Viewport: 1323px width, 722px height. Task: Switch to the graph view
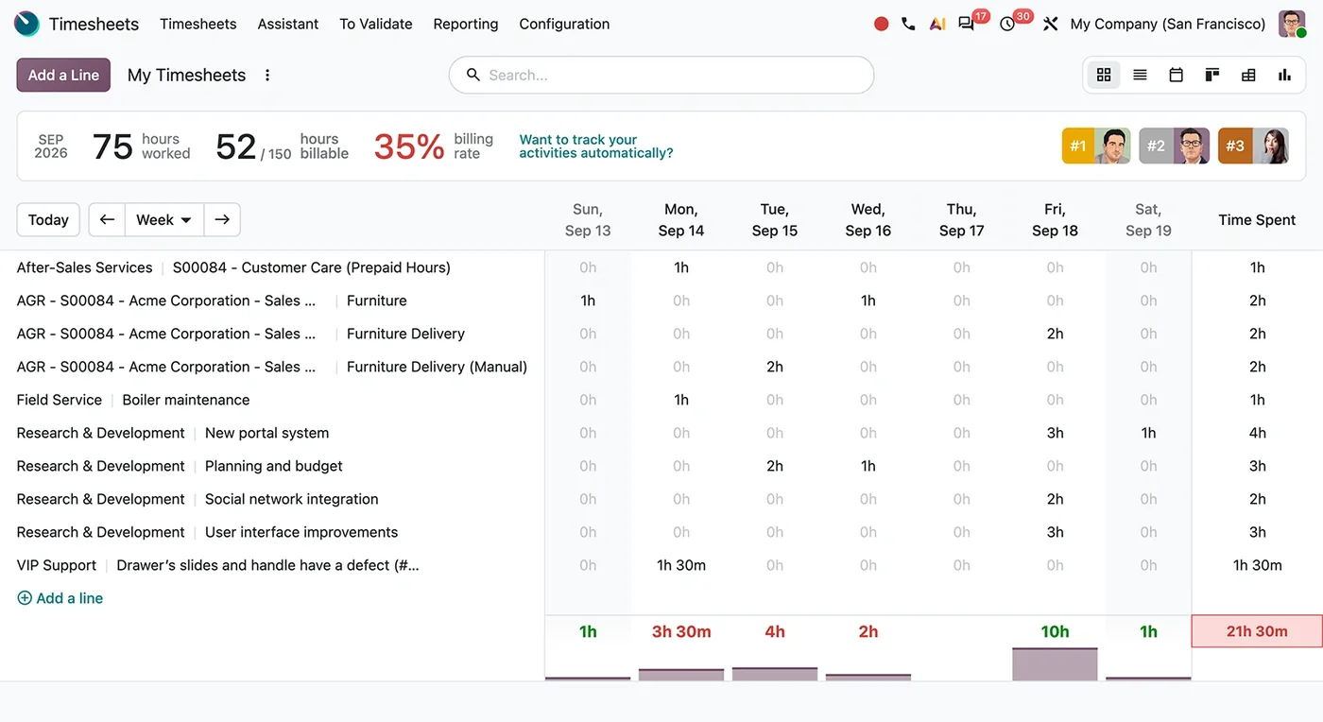tap(1284, 75)
